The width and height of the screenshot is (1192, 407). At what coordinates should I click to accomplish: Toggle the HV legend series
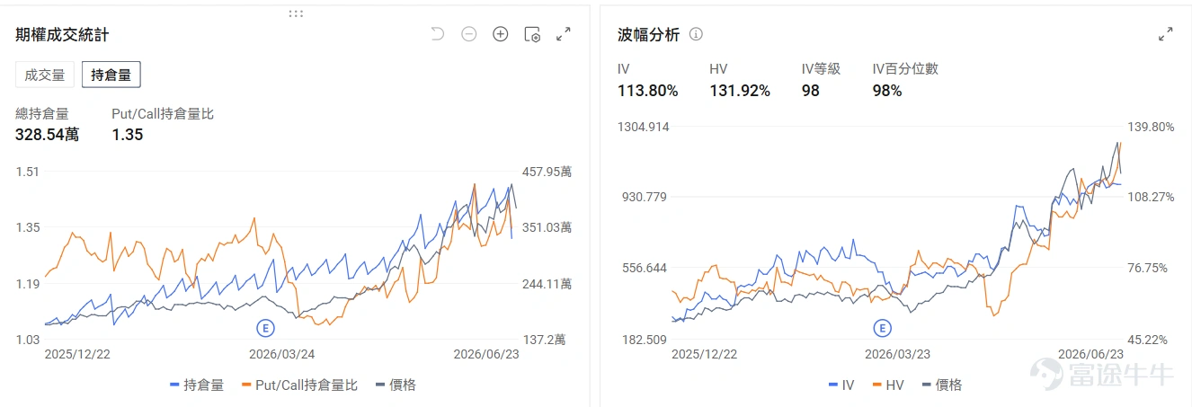tap(888, 385)
